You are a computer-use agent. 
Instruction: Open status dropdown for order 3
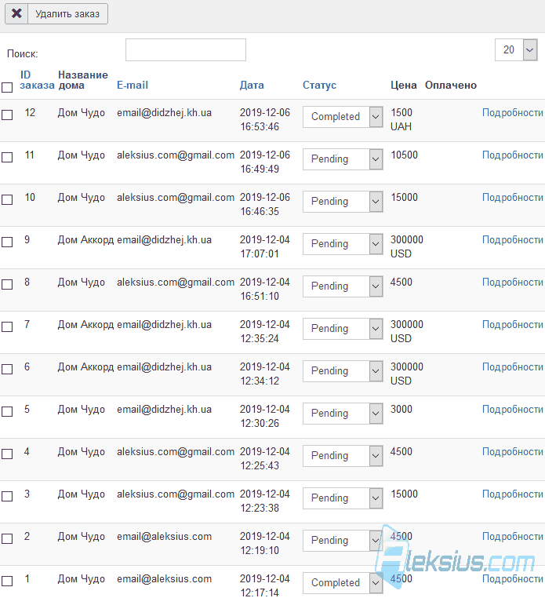click(x=343, y=498)
